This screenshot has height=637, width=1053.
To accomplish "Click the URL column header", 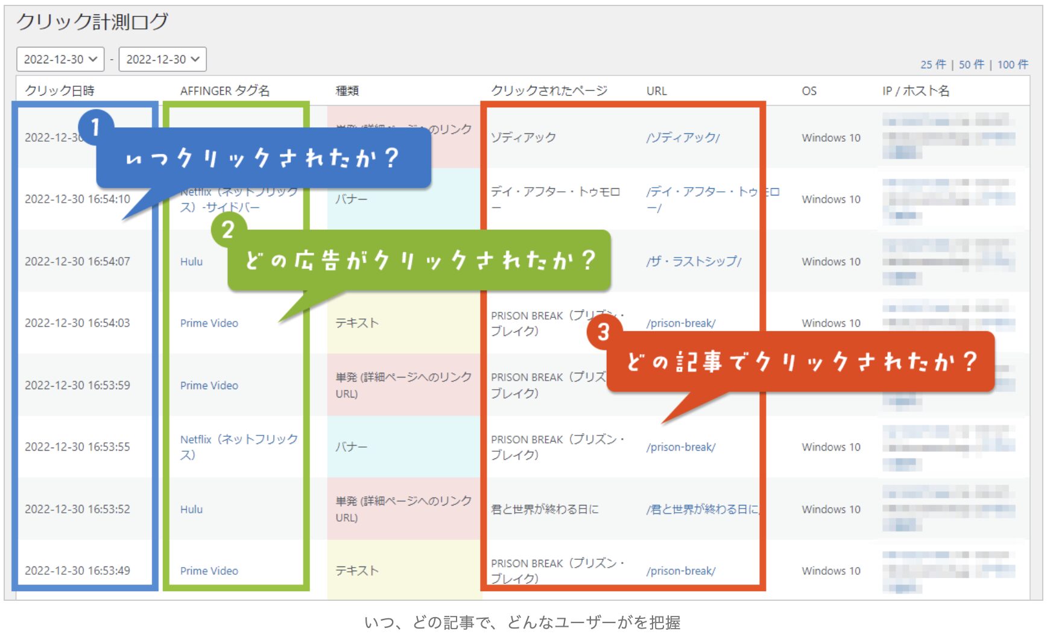I will point(657,90).
